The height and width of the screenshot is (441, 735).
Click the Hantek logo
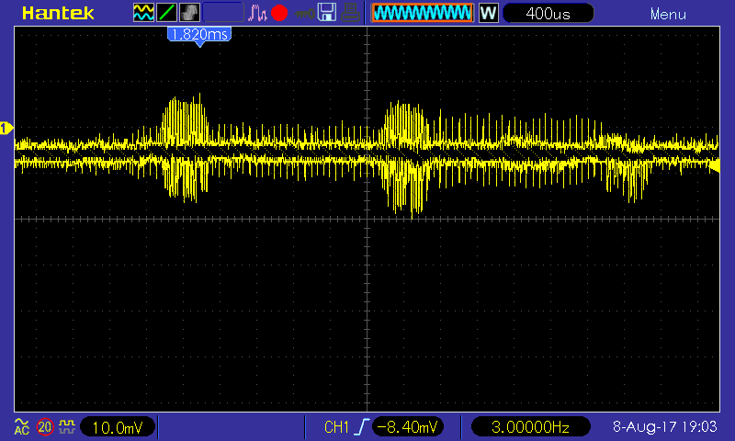point(58,14)
